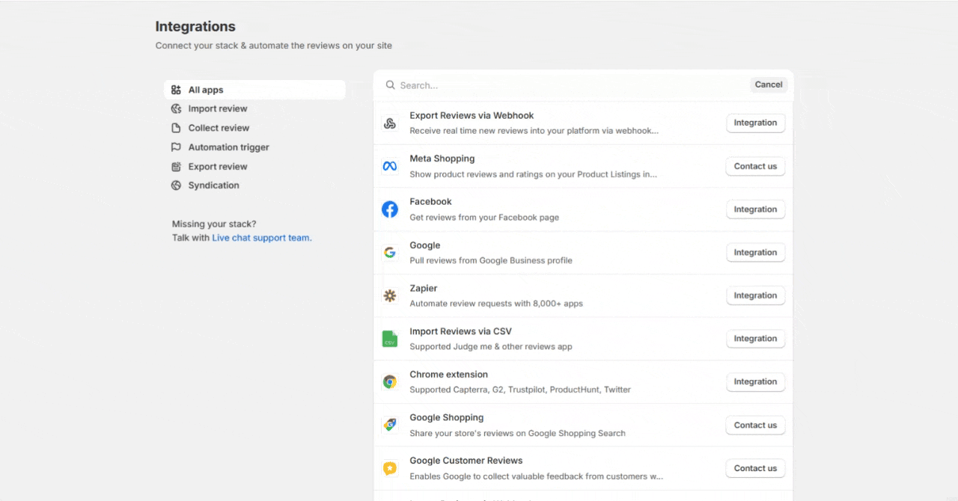
Task: Click the Google Shopping logo icon
Action: 390,425
